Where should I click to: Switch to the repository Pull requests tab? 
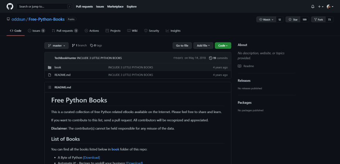point(65,31)
